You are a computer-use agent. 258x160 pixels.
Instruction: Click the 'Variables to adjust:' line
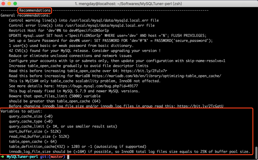[21, 111]
